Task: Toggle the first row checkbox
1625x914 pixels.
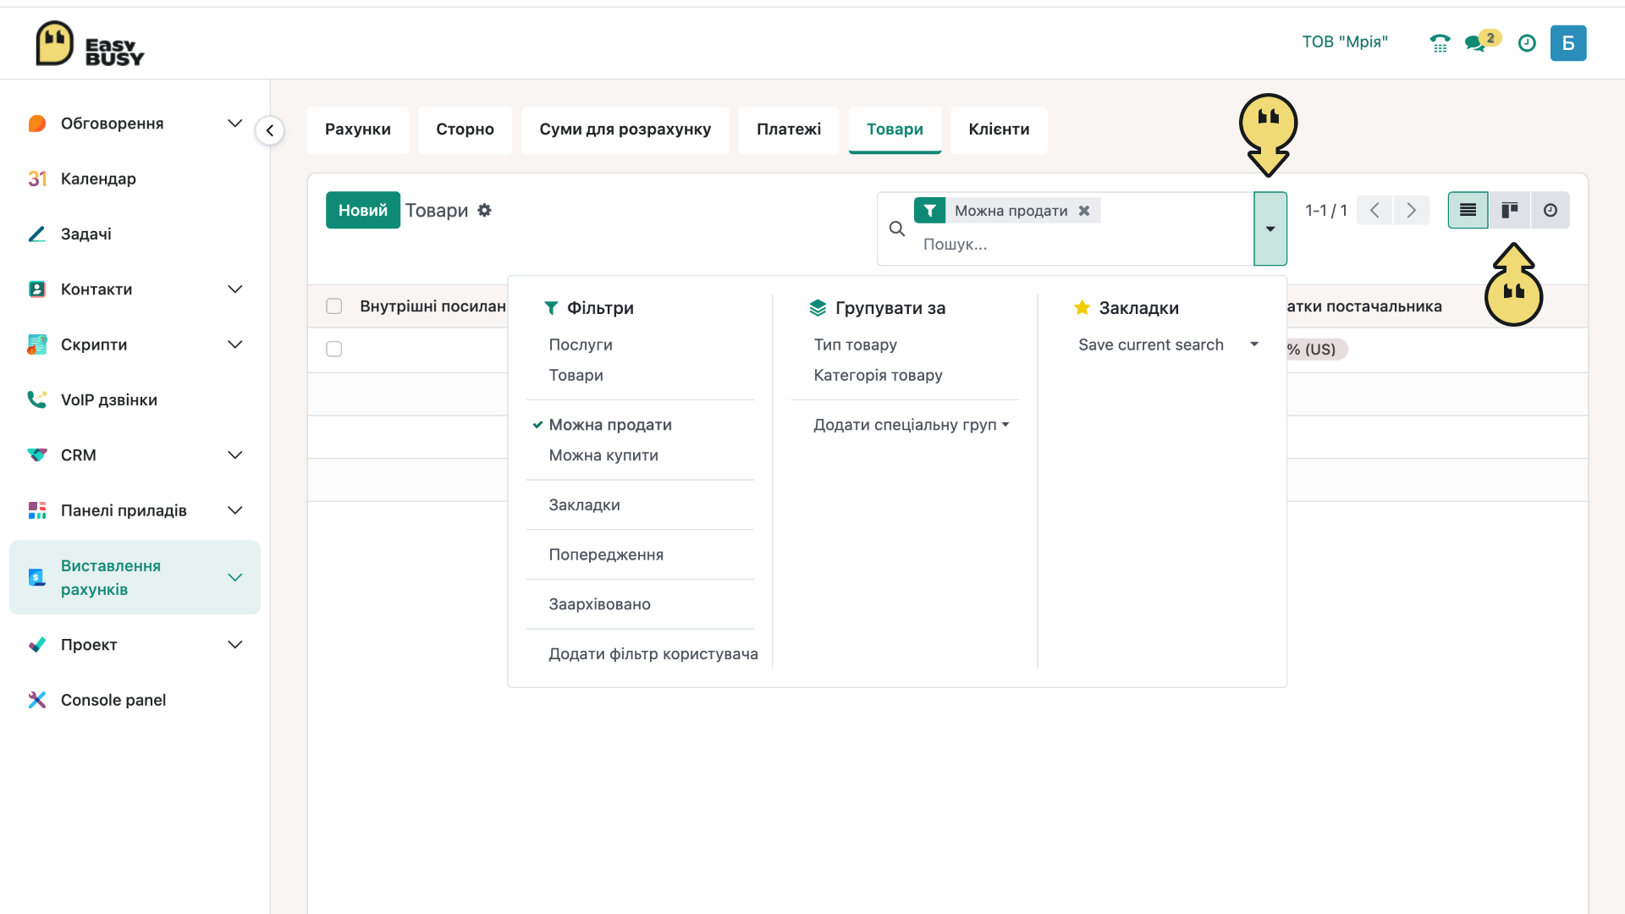Action: click(x=334, y=350)
